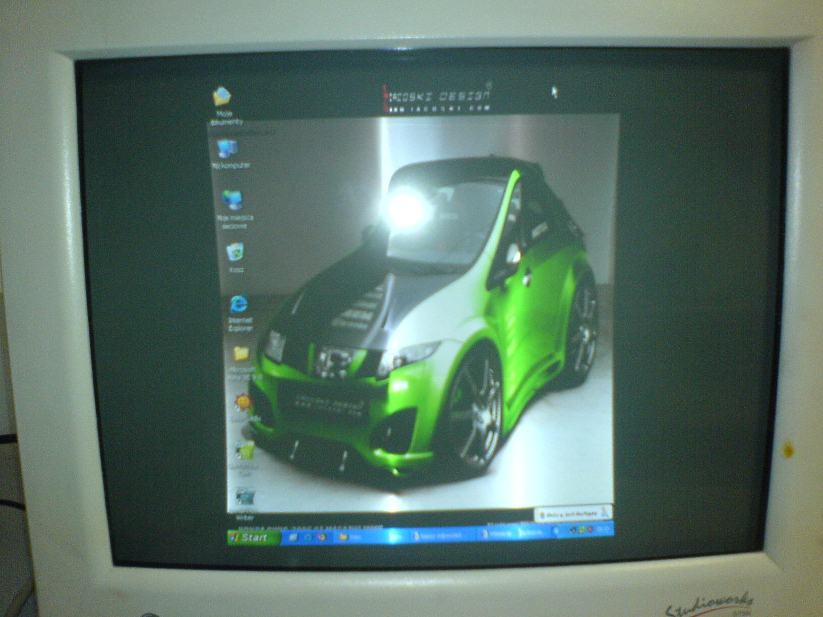Viewport: 823px width, 617px height.
Task: Open the yellow Microsoft folder on desktop
Action: pos(242,362)
